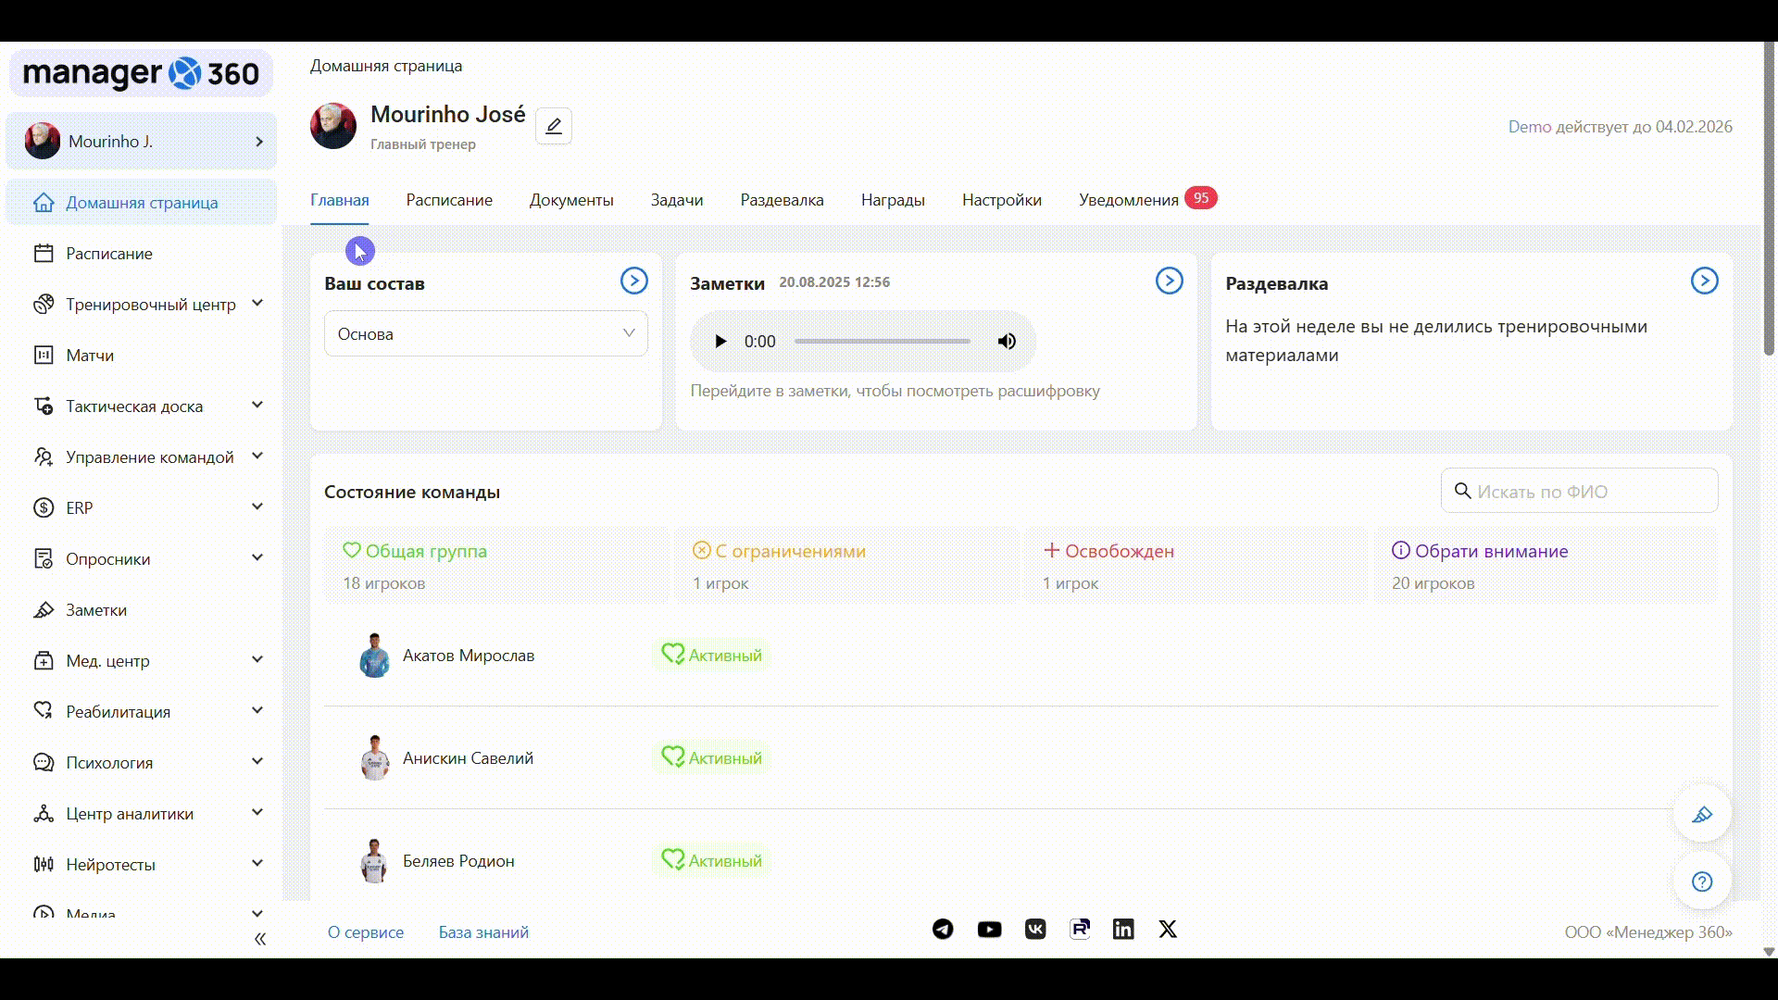Open LinkedIn icon in footer
This screenshot has width=1778, height=1000.
tap(1123, 929)
